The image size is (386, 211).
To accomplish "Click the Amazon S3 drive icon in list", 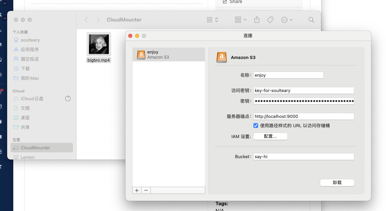I will coord(141,55).
